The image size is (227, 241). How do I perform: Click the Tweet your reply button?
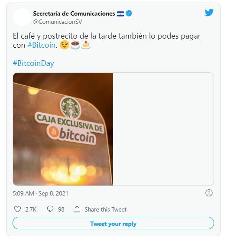(113, 223)
